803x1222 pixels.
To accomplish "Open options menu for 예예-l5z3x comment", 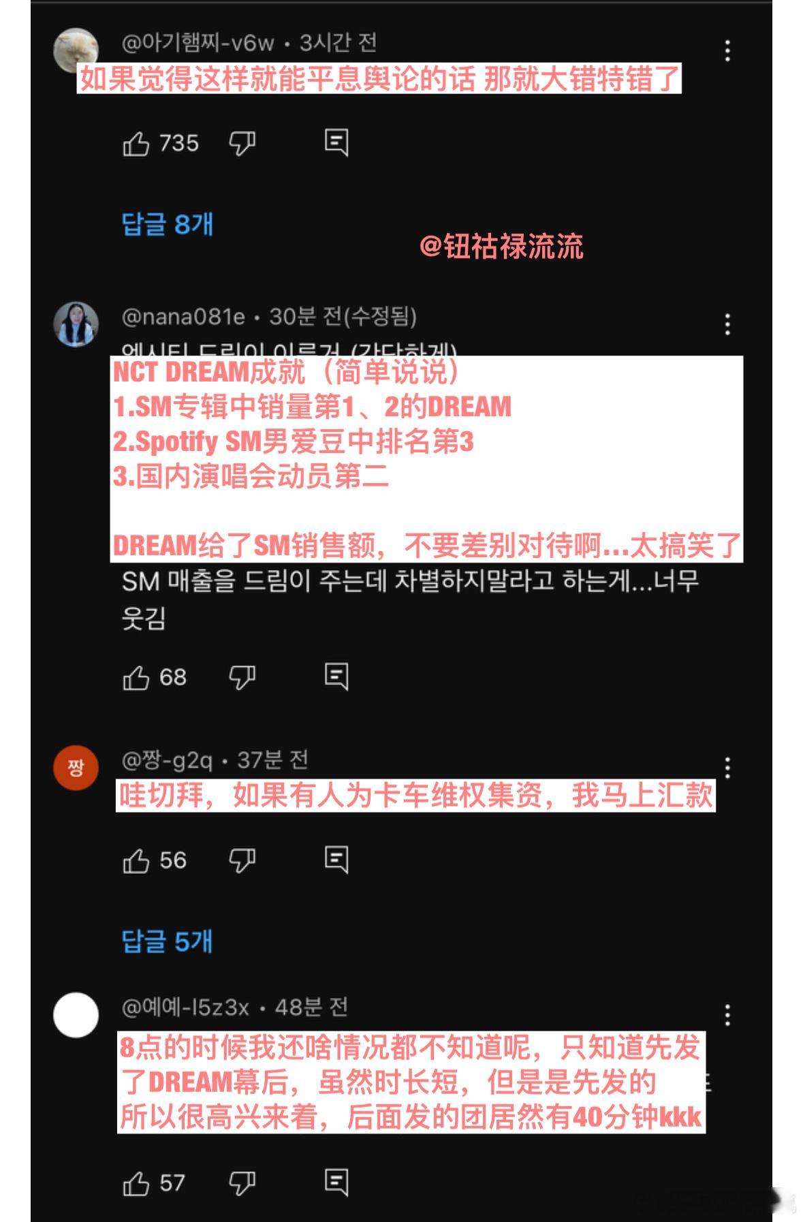I will pyautogui.click(x=728, y=1015).
